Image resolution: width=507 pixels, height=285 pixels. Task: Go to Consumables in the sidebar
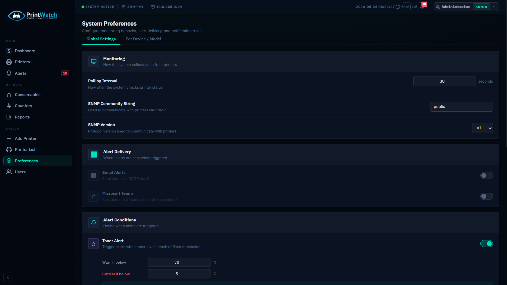pos(37,95)
